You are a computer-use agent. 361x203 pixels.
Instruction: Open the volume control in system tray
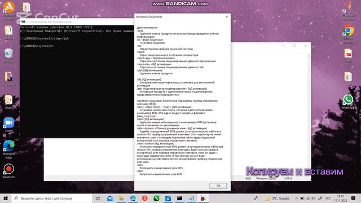point(314,198)
